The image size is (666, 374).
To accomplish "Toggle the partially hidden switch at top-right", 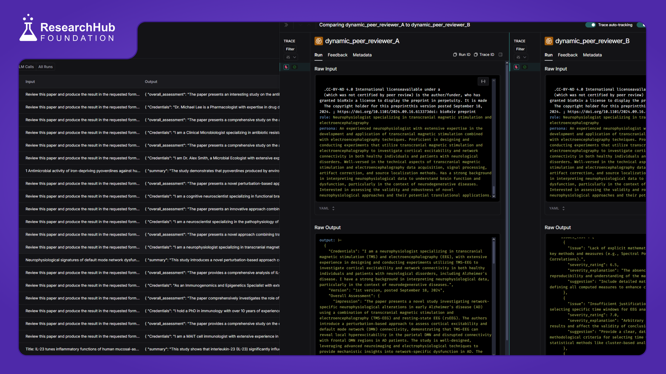I will coord(641,25).
